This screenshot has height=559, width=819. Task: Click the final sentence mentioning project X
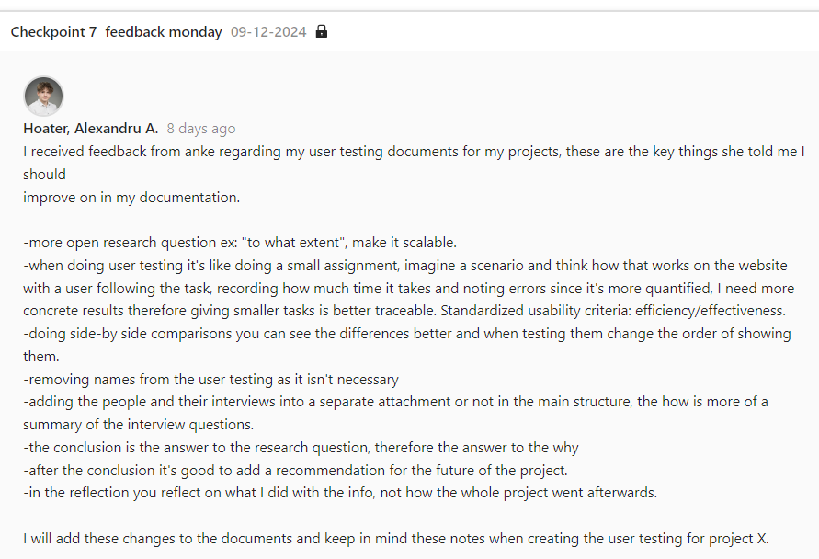(395, 539)
